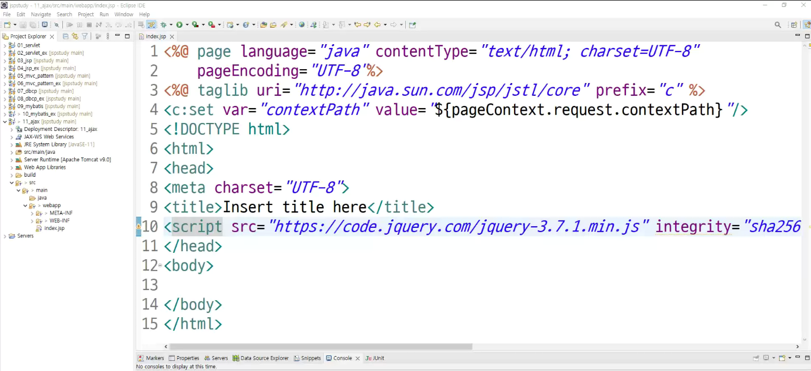
Task: Click scroll right arrow in editor
Action: (x=798, y=347)
